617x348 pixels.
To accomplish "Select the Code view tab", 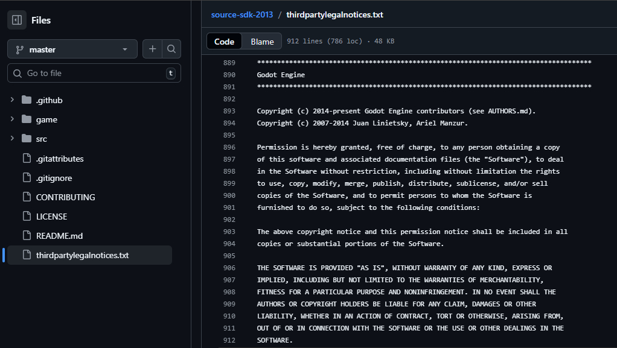I will pos(224,42).
